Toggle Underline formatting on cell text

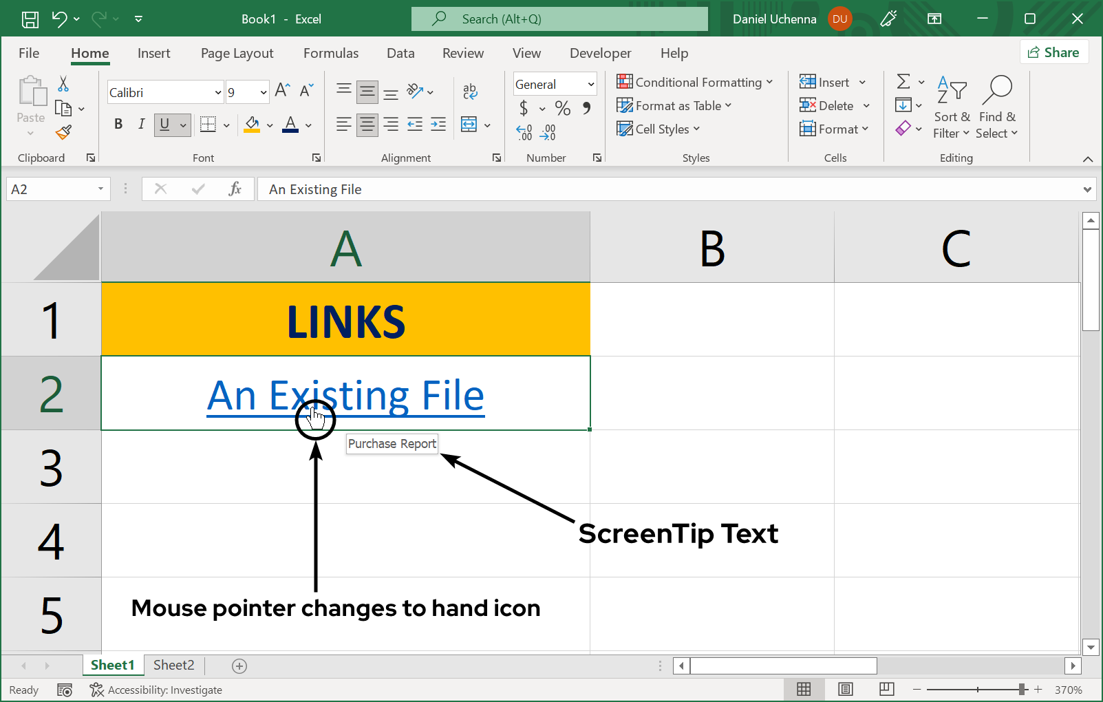coord(164,125)
